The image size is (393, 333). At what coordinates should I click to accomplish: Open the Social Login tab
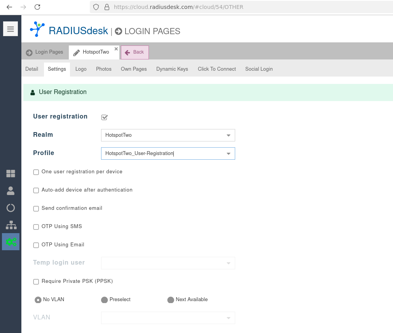point(259,69)
